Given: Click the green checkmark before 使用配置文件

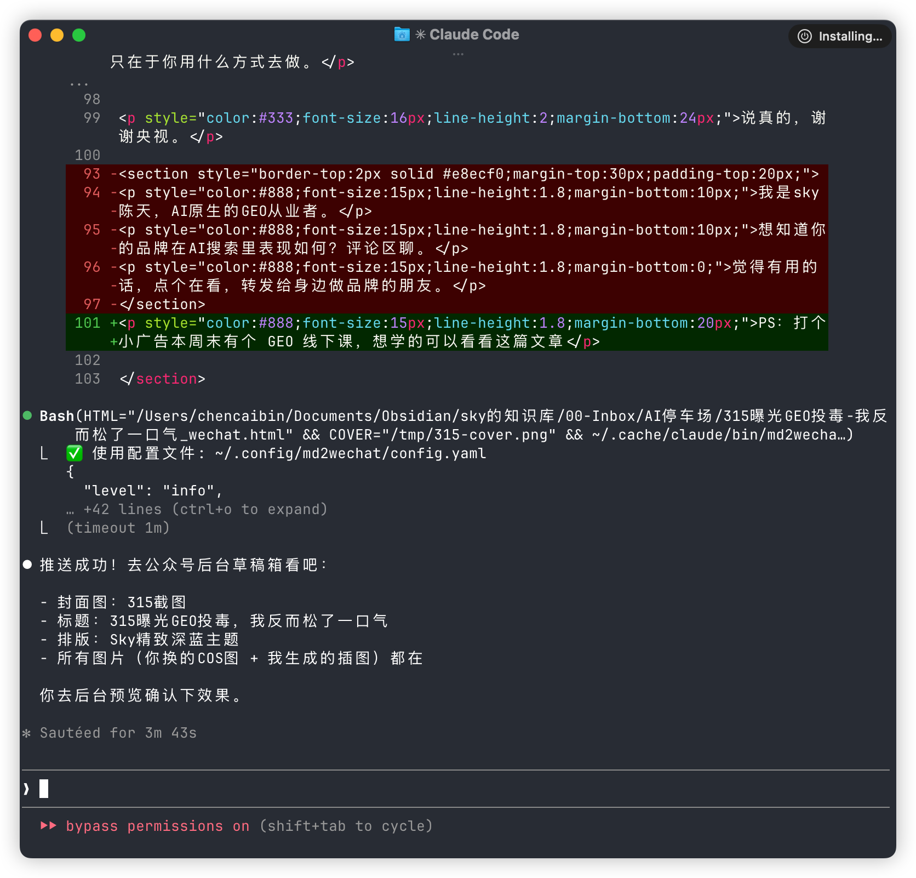Looking at the screenshot, I should [x=75, y=453].
